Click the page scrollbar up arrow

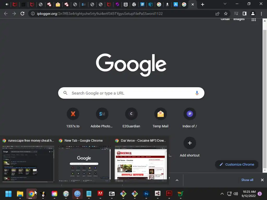pyautogui.click(x=265, y=21)
